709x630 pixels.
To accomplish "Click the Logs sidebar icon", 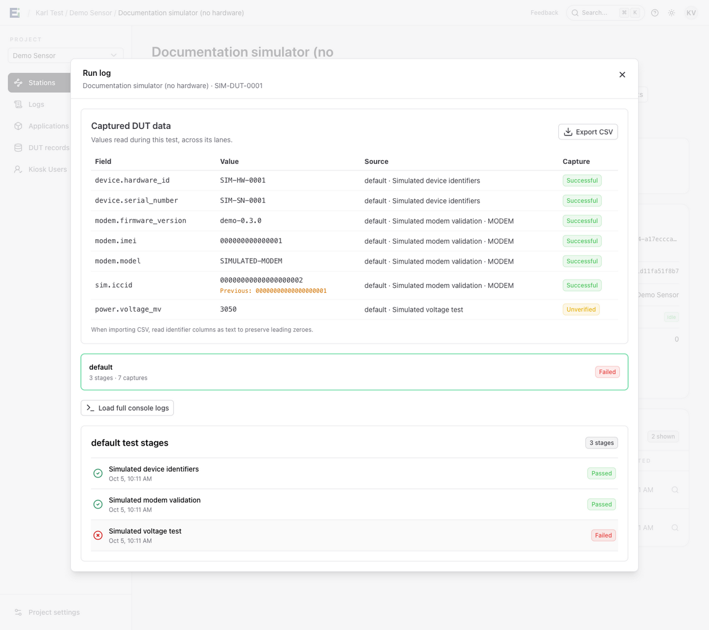I will 18,104.
